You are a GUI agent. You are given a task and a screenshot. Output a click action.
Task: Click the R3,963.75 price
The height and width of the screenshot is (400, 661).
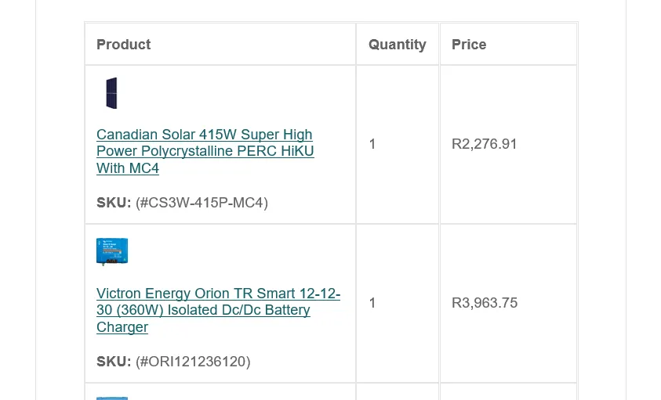[x=485, y=303]
